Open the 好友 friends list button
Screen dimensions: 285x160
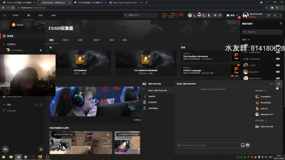(x=232, y=15)
